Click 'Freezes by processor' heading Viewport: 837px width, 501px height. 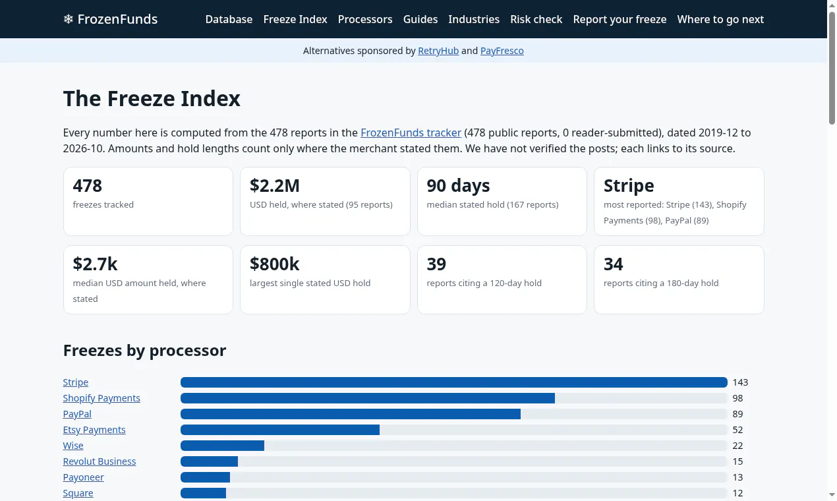[144, 351]
